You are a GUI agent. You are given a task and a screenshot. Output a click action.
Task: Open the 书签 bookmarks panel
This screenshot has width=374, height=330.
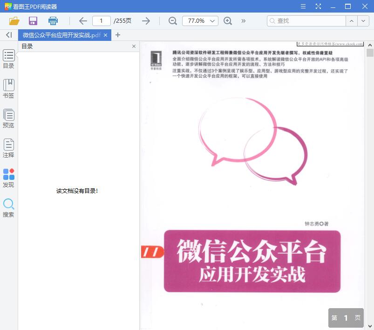click(8, 89)
